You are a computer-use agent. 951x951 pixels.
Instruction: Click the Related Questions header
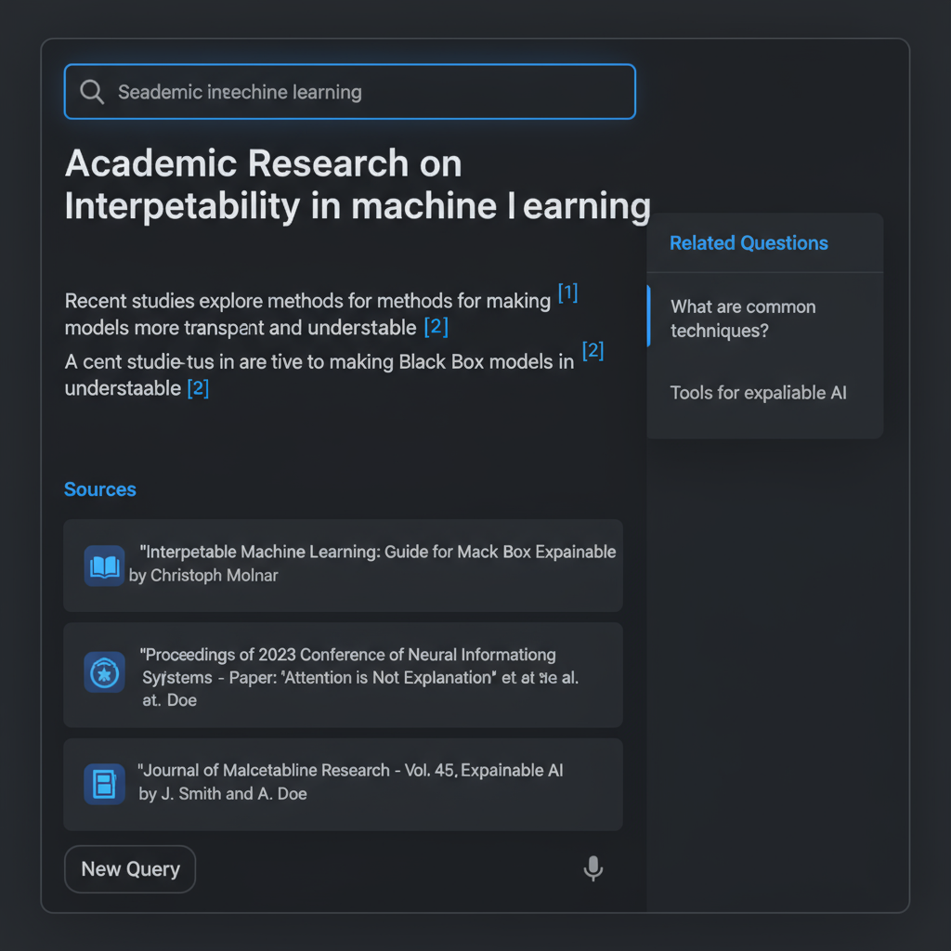click(749, 243)
